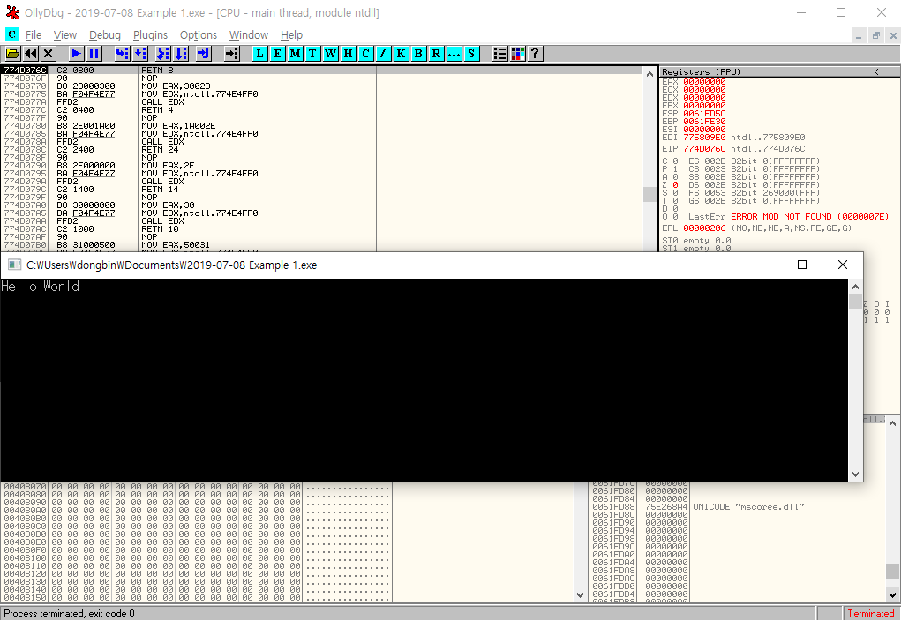Maximize the Example 1.exe console window
The width and height of the screenshot is (901, 620).
point(802,265)
